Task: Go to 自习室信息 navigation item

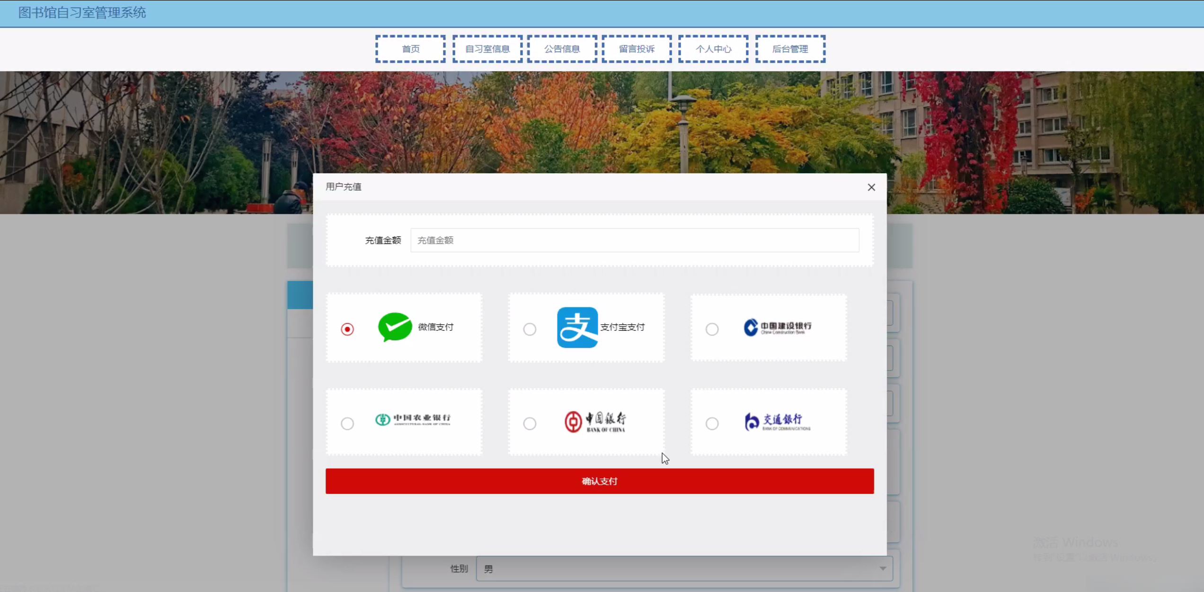Action: (487, 49)
